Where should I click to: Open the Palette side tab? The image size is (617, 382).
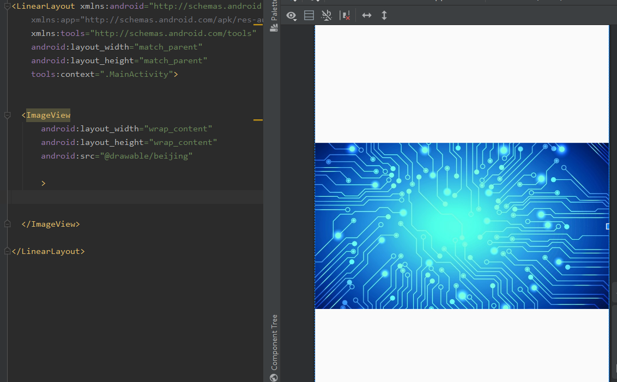coord(274,16)
